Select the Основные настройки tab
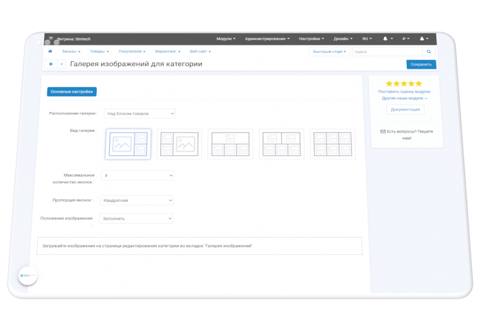The height and width of the screenshot is (320, 481). click(x=71, y=91)
